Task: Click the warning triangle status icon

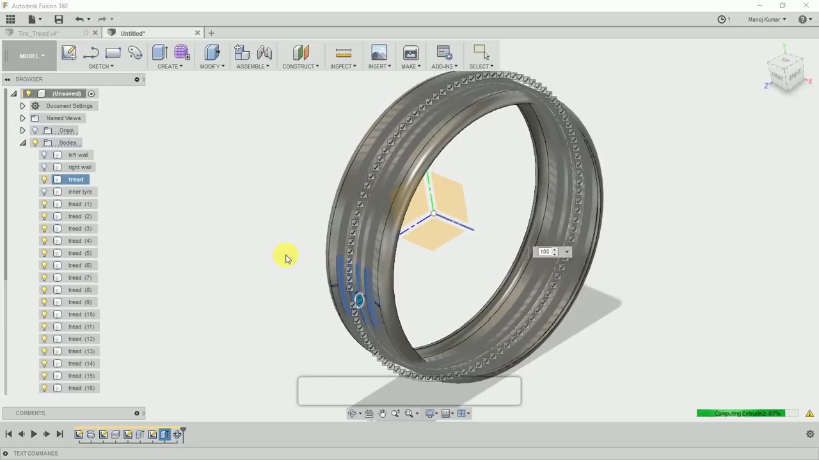Action: (x=809, y=413)
